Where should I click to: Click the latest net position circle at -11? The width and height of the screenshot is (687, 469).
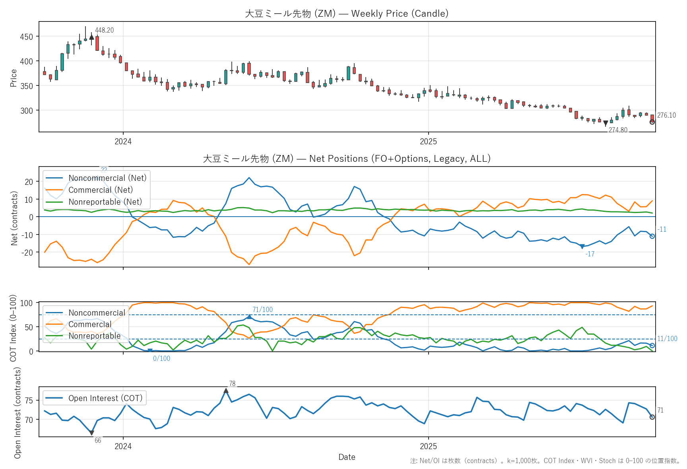coord(652,236)
